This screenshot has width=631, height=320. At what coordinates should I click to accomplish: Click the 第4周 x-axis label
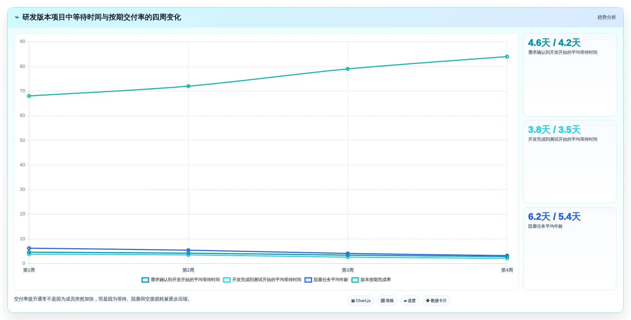[507, 270]
